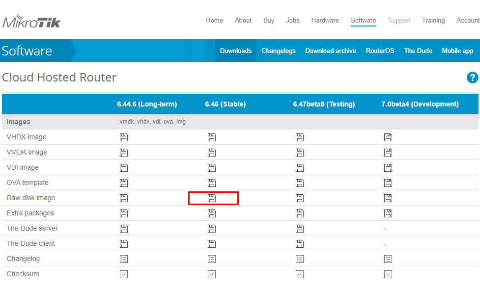Download VDI image for 6.46 Stable
This screenshot has width=480, height=287.
tap(212, 167)
